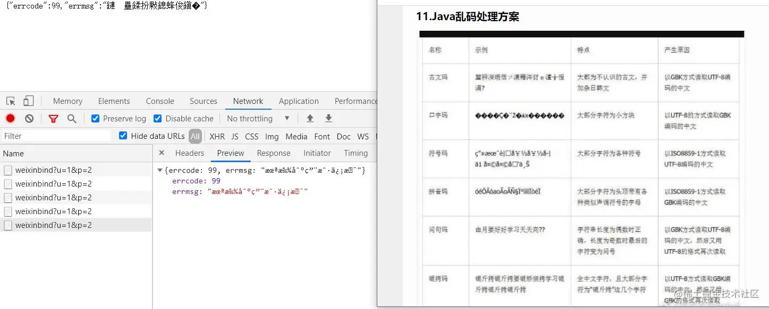Screen dimensions: 769x309
Task: Filter requests by Font
Action: [322, 136]
